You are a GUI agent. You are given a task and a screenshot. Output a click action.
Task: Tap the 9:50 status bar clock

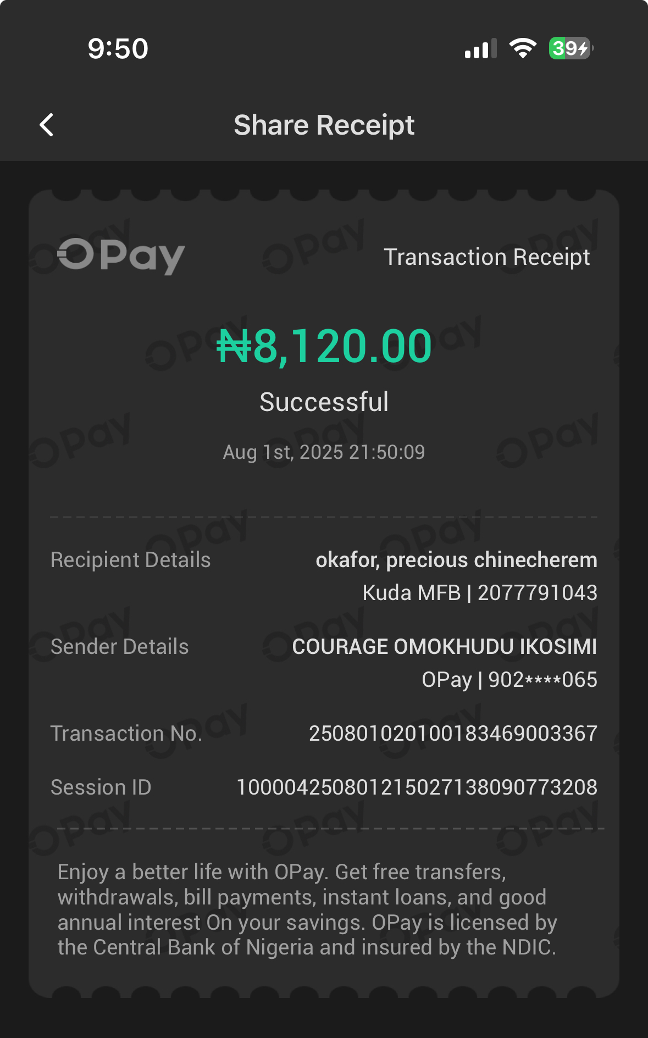(x=118, y=48)
